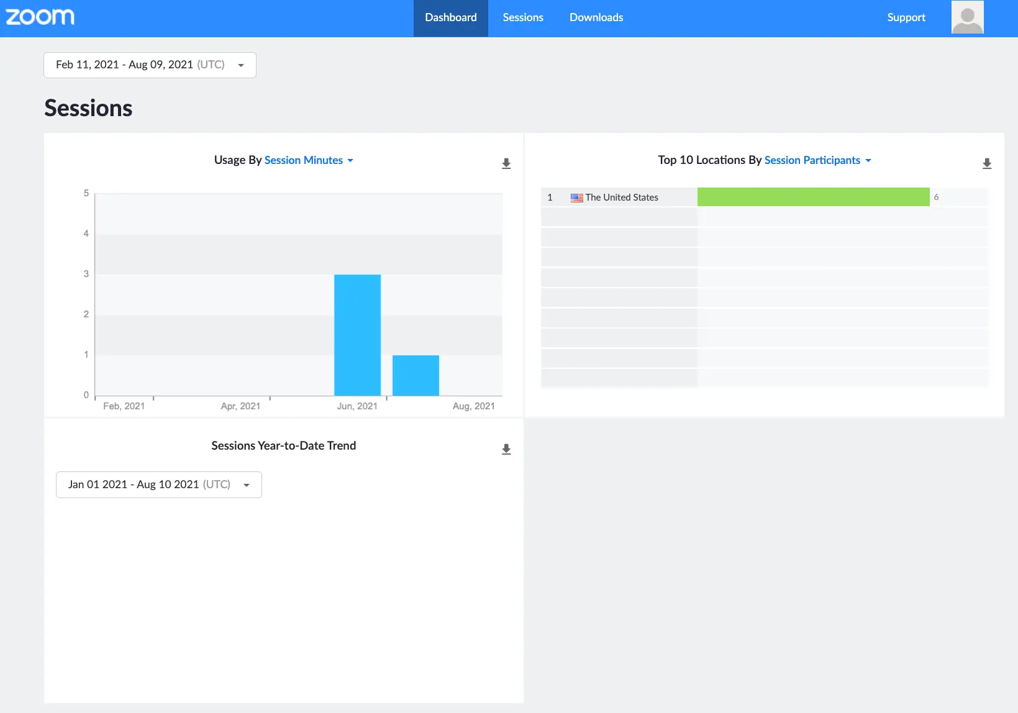Open the Jan 01 - Aug 10 date range picker
The height and width of the screenshot is (713, 1018).
pos(158,484)
